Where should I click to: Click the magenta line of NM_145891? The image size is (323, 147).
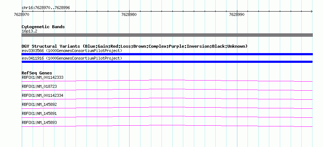167,117
